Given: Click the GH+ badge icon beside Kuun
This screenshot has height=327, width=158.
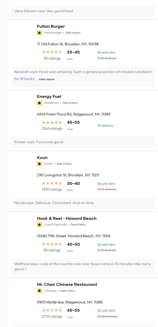Looking at the screenshot, I should [x=40, y=164].
